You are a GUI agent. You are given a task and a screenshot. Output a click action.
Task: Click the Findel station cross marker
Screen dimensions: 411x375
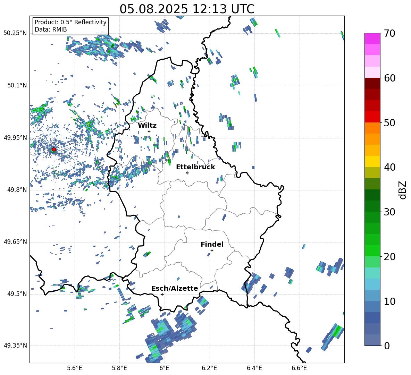click(x=212, y=250)
